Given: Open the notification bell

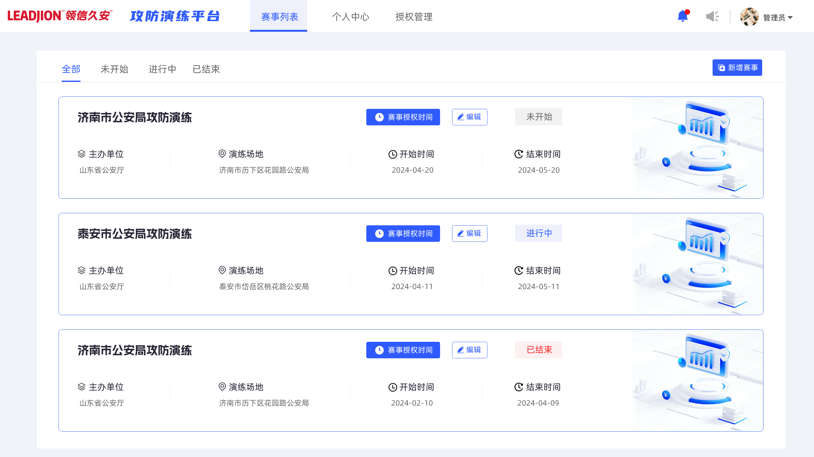Looking at the screenshot, I should 683,16.
